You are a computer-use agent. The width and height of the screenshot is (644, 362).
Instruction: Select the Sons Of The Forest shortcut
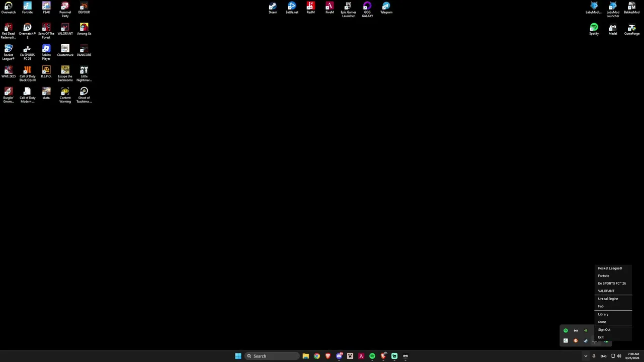coord(46,31)
